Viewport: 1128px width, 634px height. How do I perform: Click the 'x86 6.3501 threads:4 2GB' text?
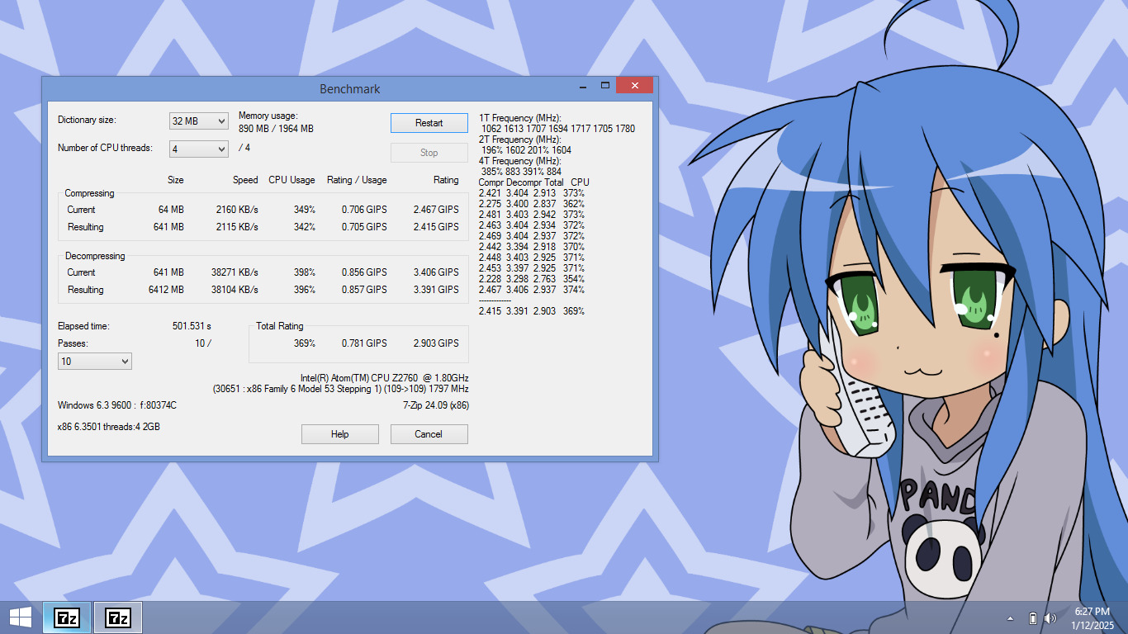coord(109,427)
